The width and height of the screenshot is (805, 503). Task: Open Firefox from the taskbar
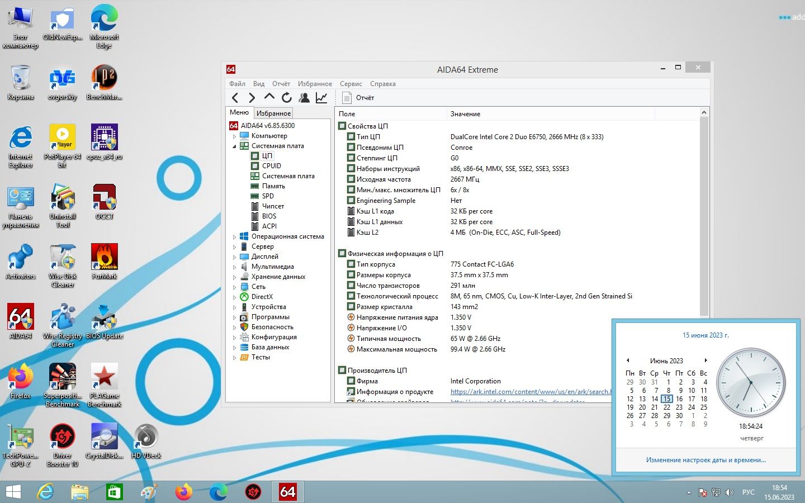click(184, 492)
